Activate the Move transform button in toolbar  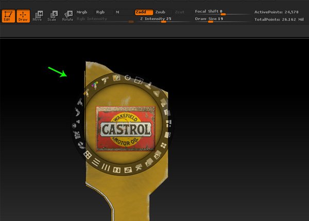pos(38,16)
